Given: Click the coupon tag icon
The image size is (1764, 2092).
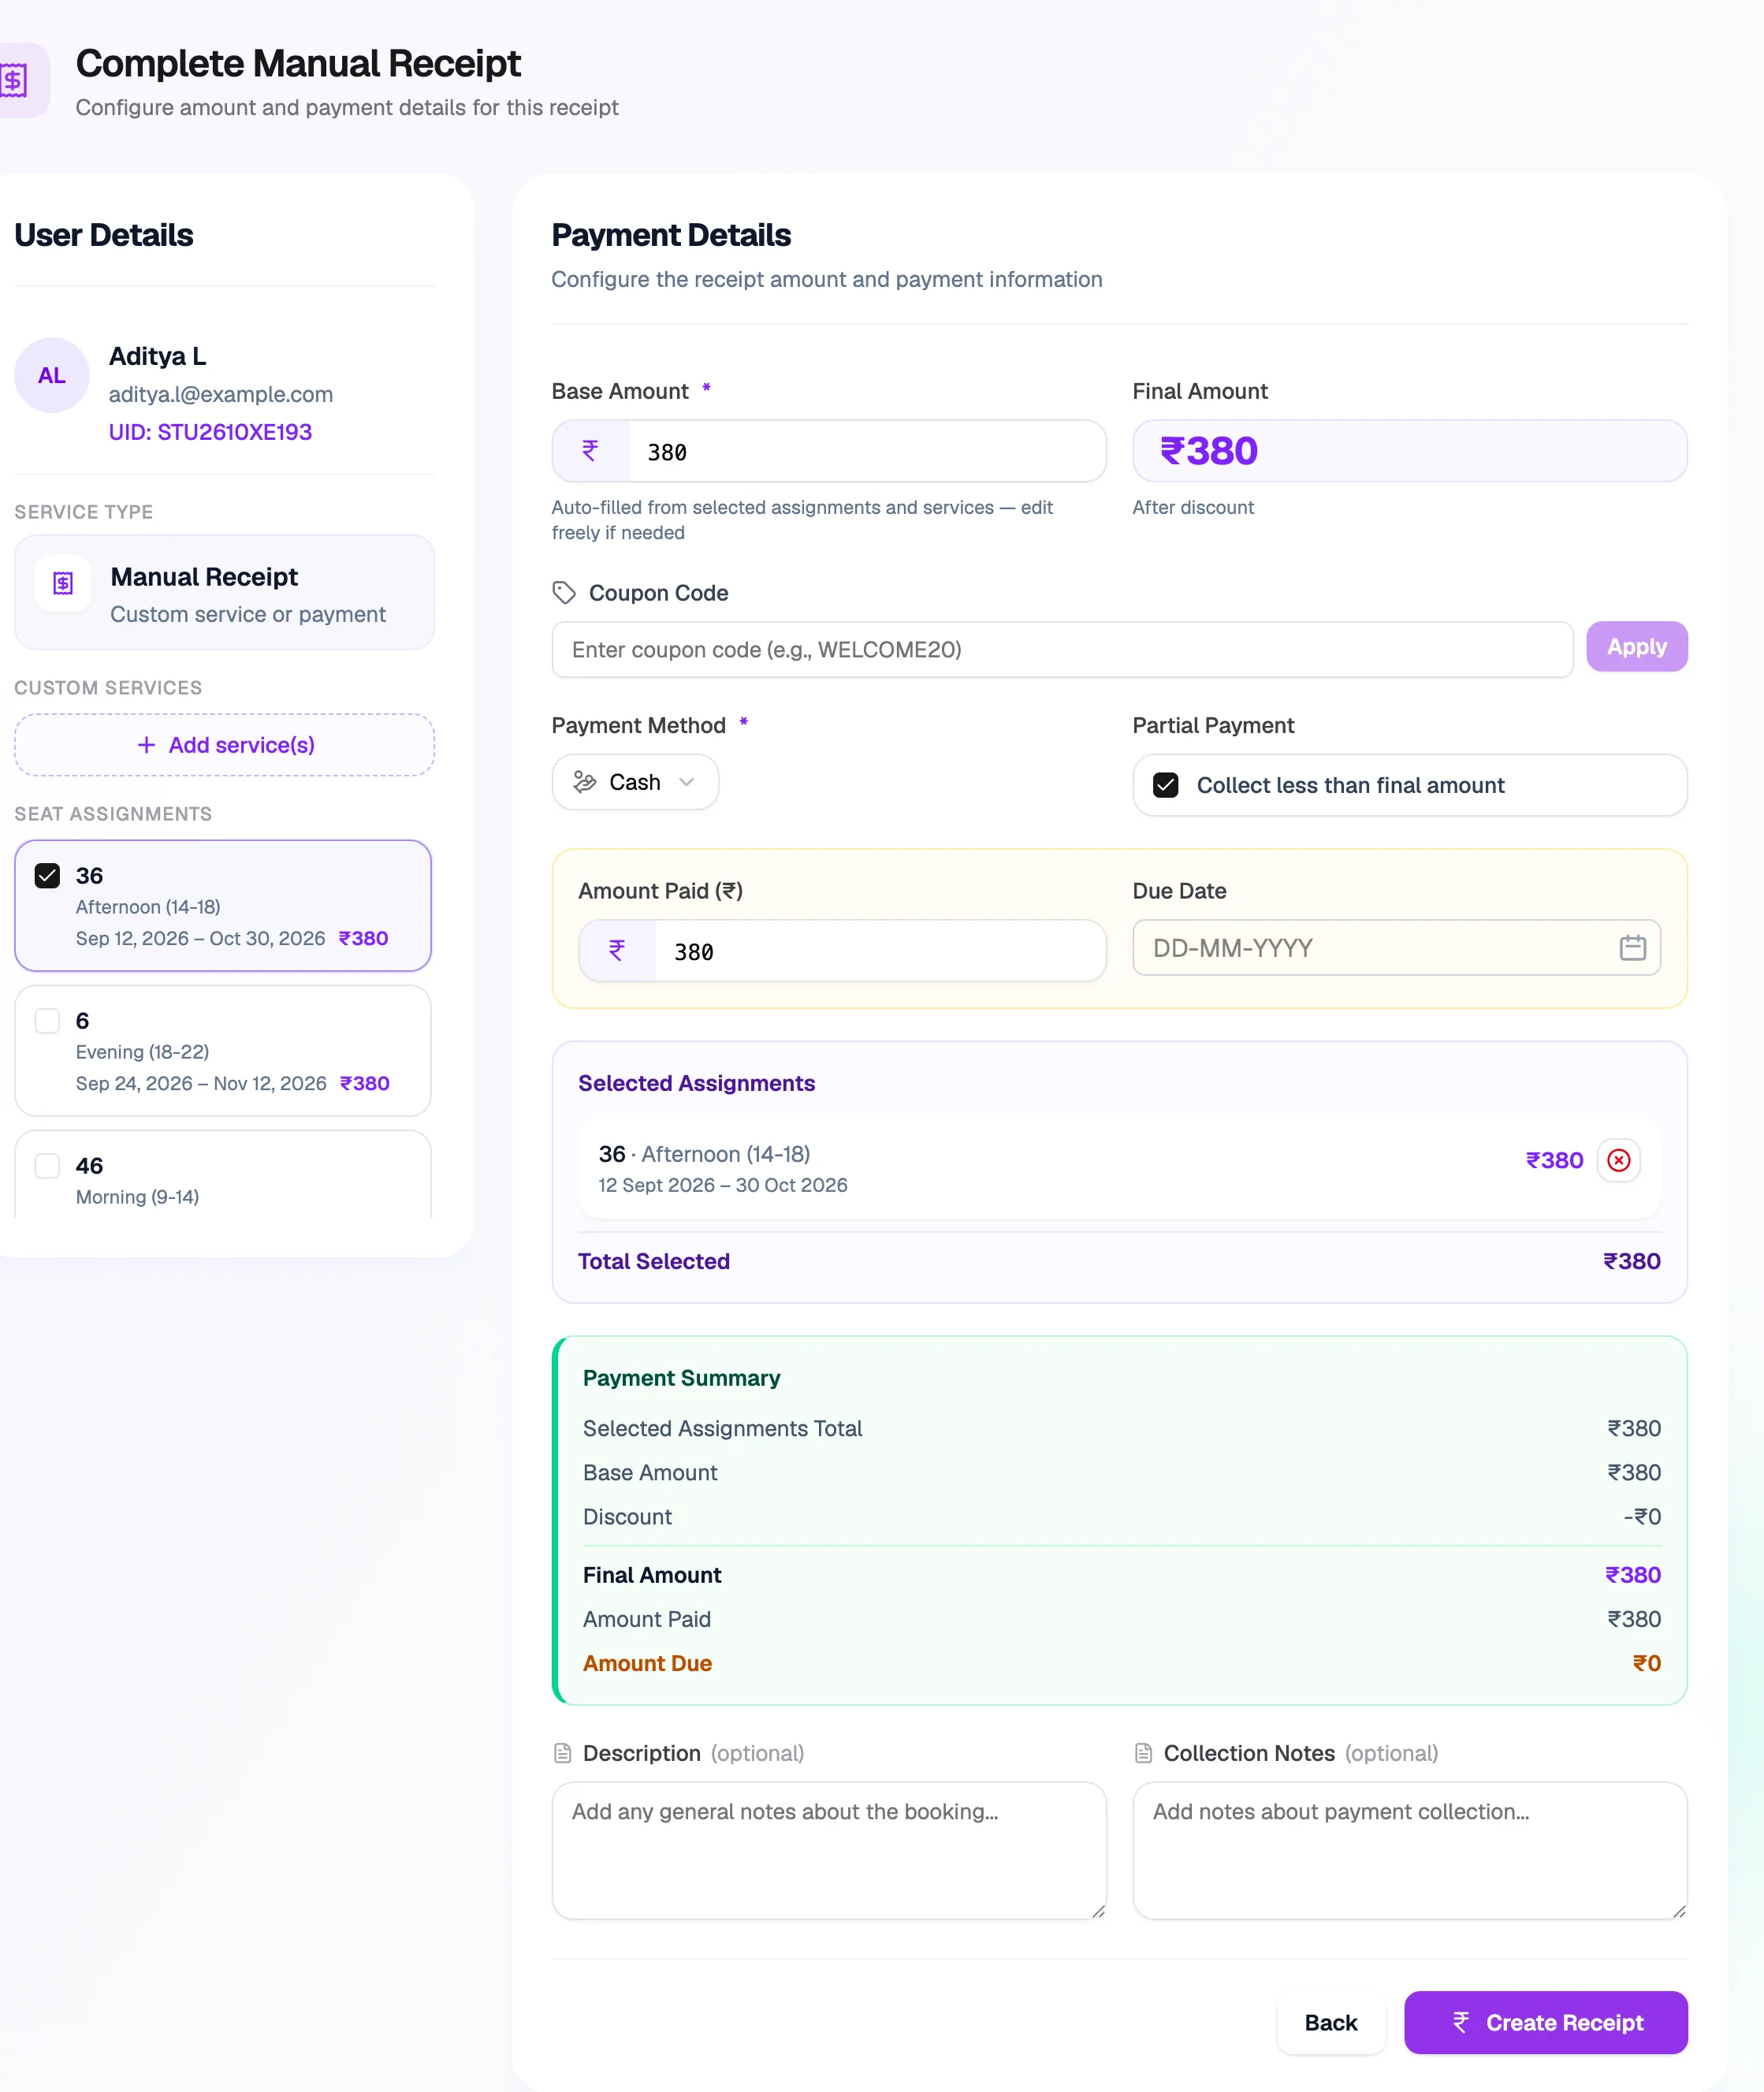Looking at the screenshot, I should pyautogui.click(x=564, y=593).
